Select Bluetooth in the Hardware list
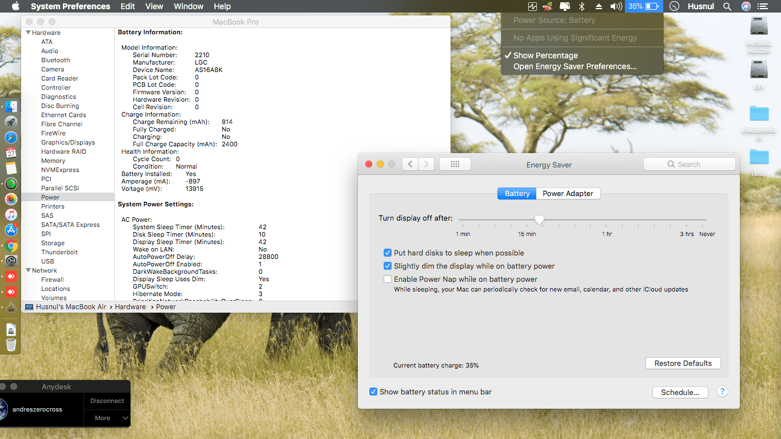The image size is (781, 439). point(55,60)
